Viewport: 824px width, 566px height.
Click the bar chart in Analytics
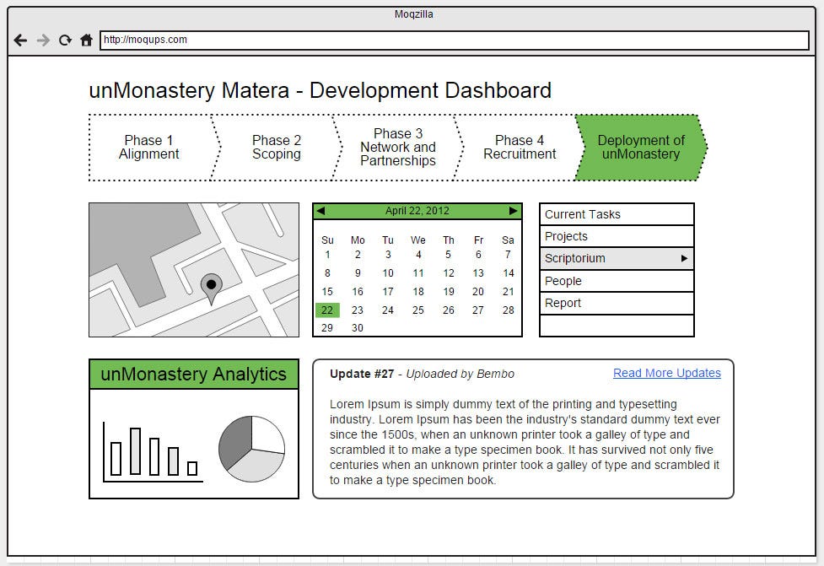click(153, 452)
